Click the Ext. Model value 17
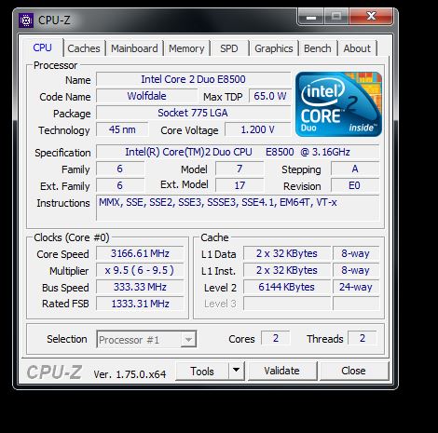Image resolution: width=438 pixels, height=433 pixels. tap(240, 185)
